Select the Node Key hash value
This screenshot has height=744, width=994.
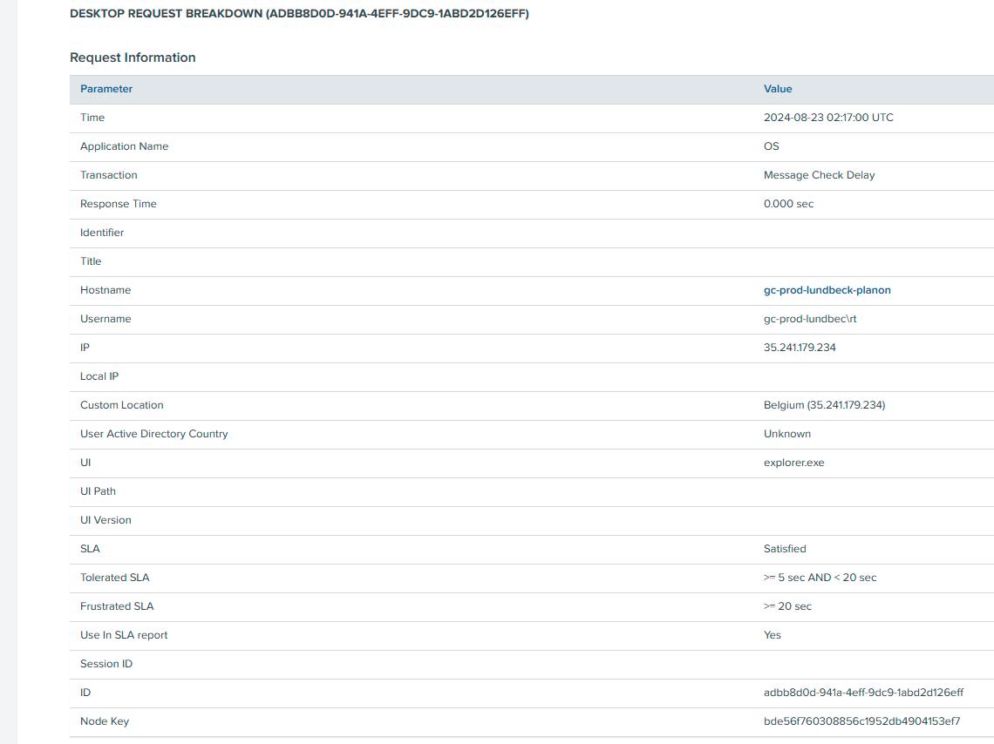point(861,721)
